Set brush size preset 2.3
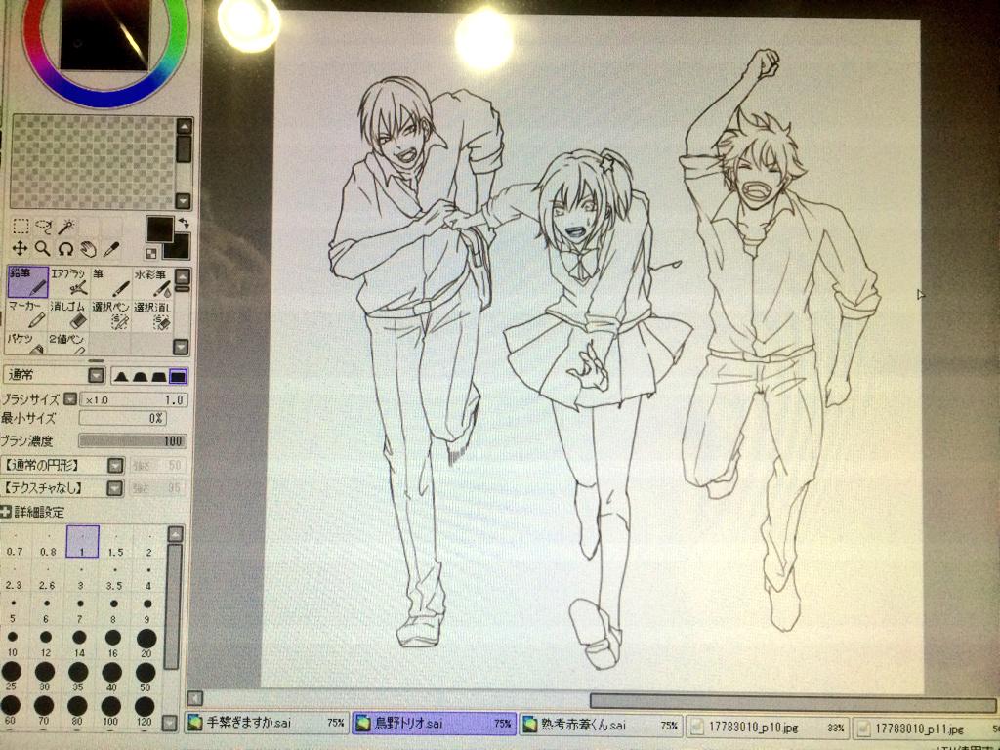The image size is (1000, 750). coord(14,576)
